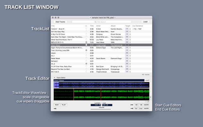
Task: Sort by the Time column header
Action: click(x=92, y=26)
